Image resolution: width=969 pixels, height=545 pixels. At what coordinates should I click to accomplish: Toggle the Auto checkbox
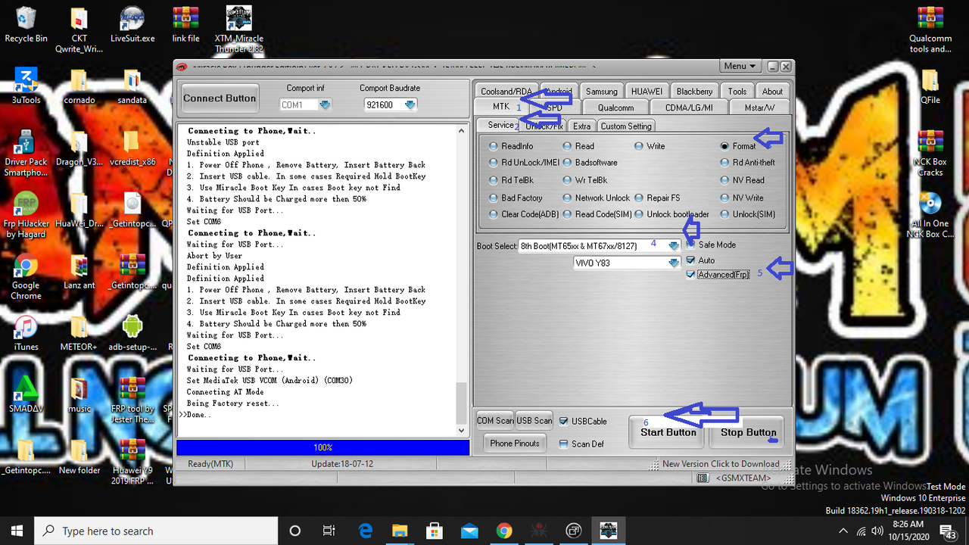point(690,260)
